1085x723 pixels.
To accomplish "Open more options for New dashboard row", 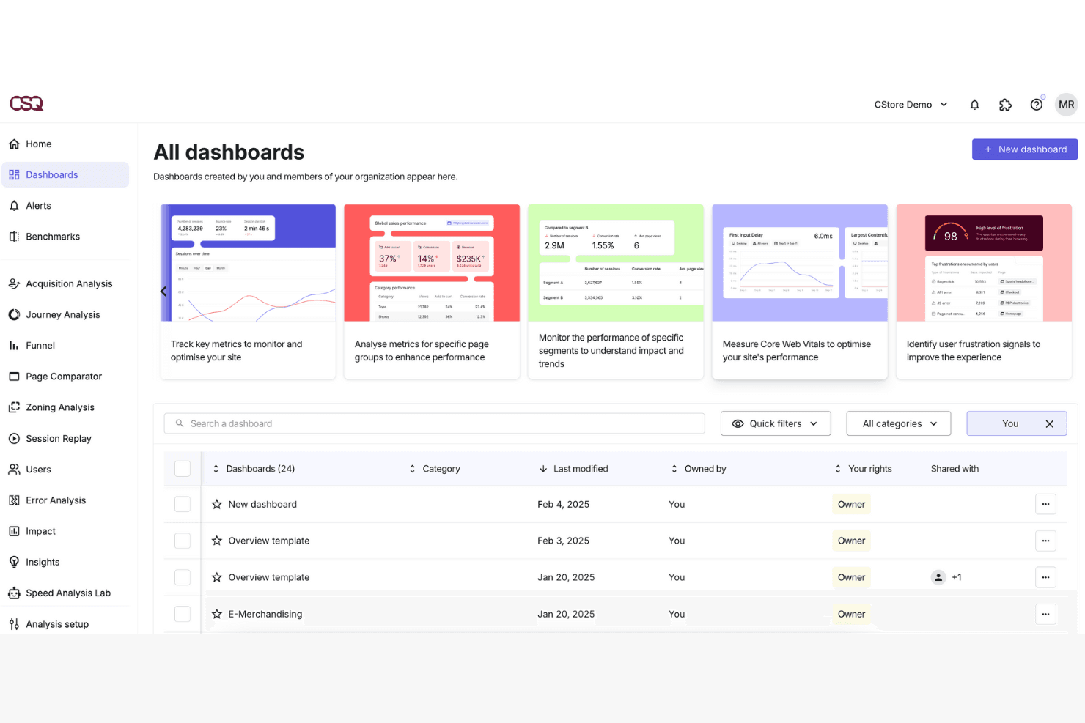I will pos(1045,504).
